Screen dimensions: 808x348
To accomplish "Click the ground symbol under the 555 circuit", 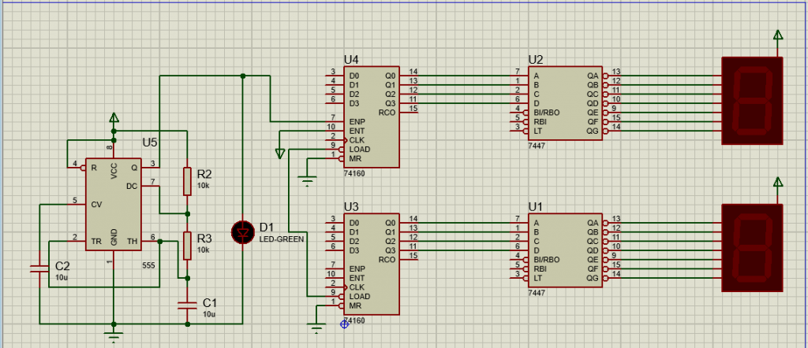I will point(114,336).
